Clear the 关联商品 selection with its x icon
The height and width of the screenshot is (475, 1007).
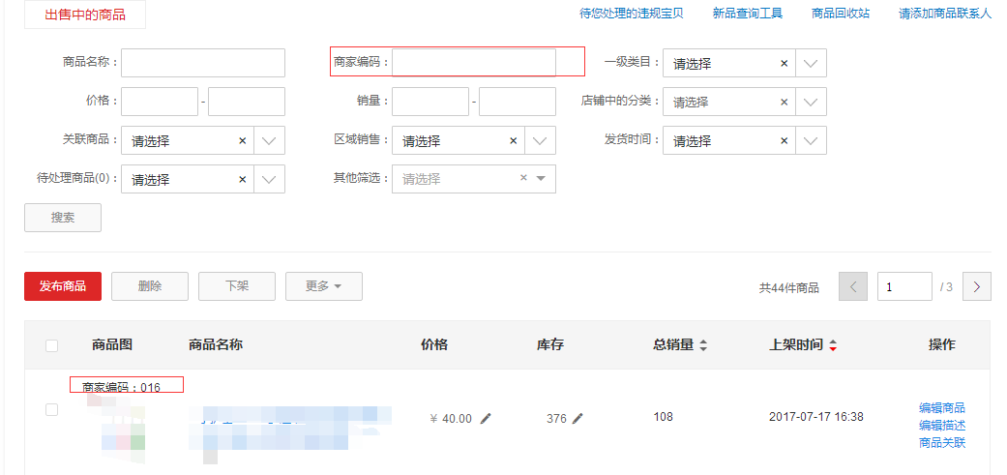click(x=242, y=140)
